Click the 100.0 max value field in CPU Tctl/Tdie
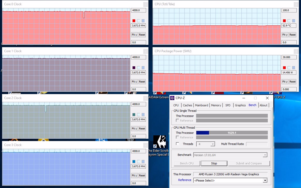 click(x=289, y=10)
